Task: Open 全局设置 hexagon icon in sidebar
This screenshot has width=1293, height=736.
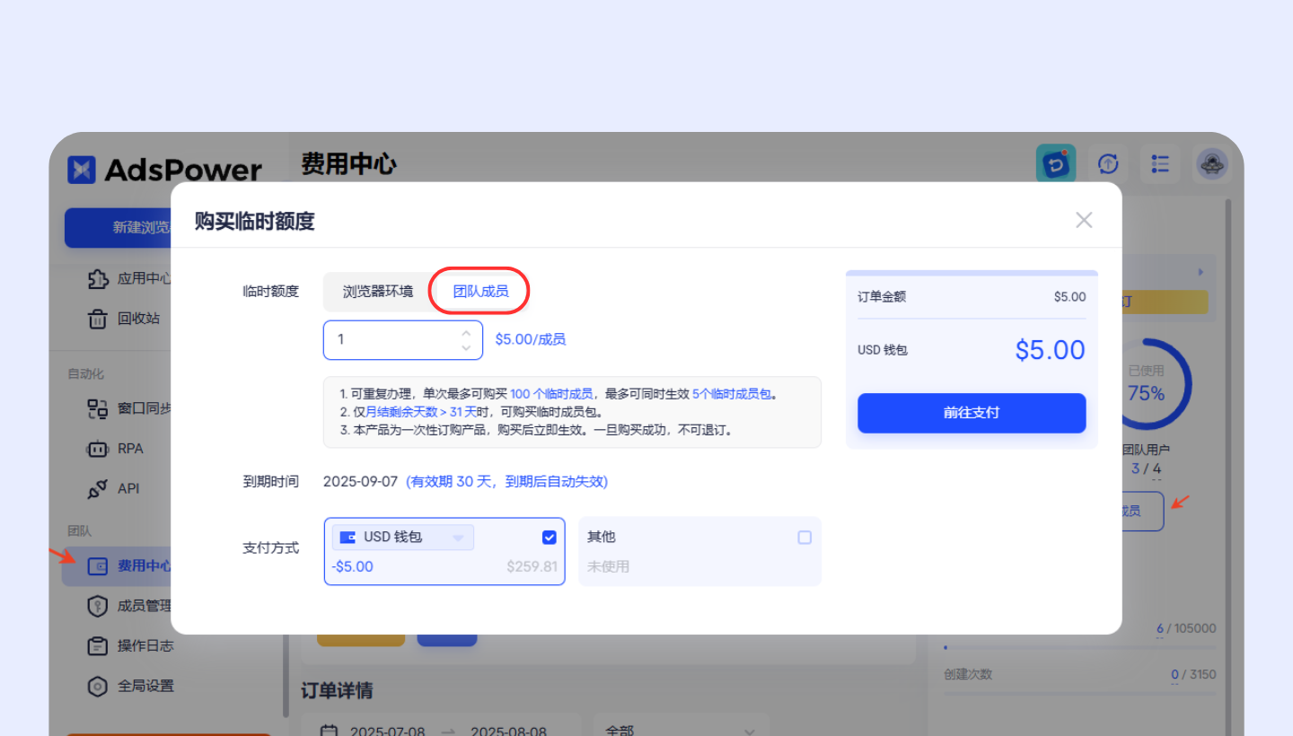Action: click(98, 687)
